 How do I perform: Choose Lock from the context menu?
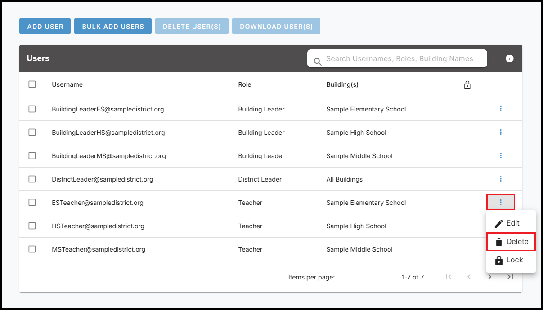[508, 260]
